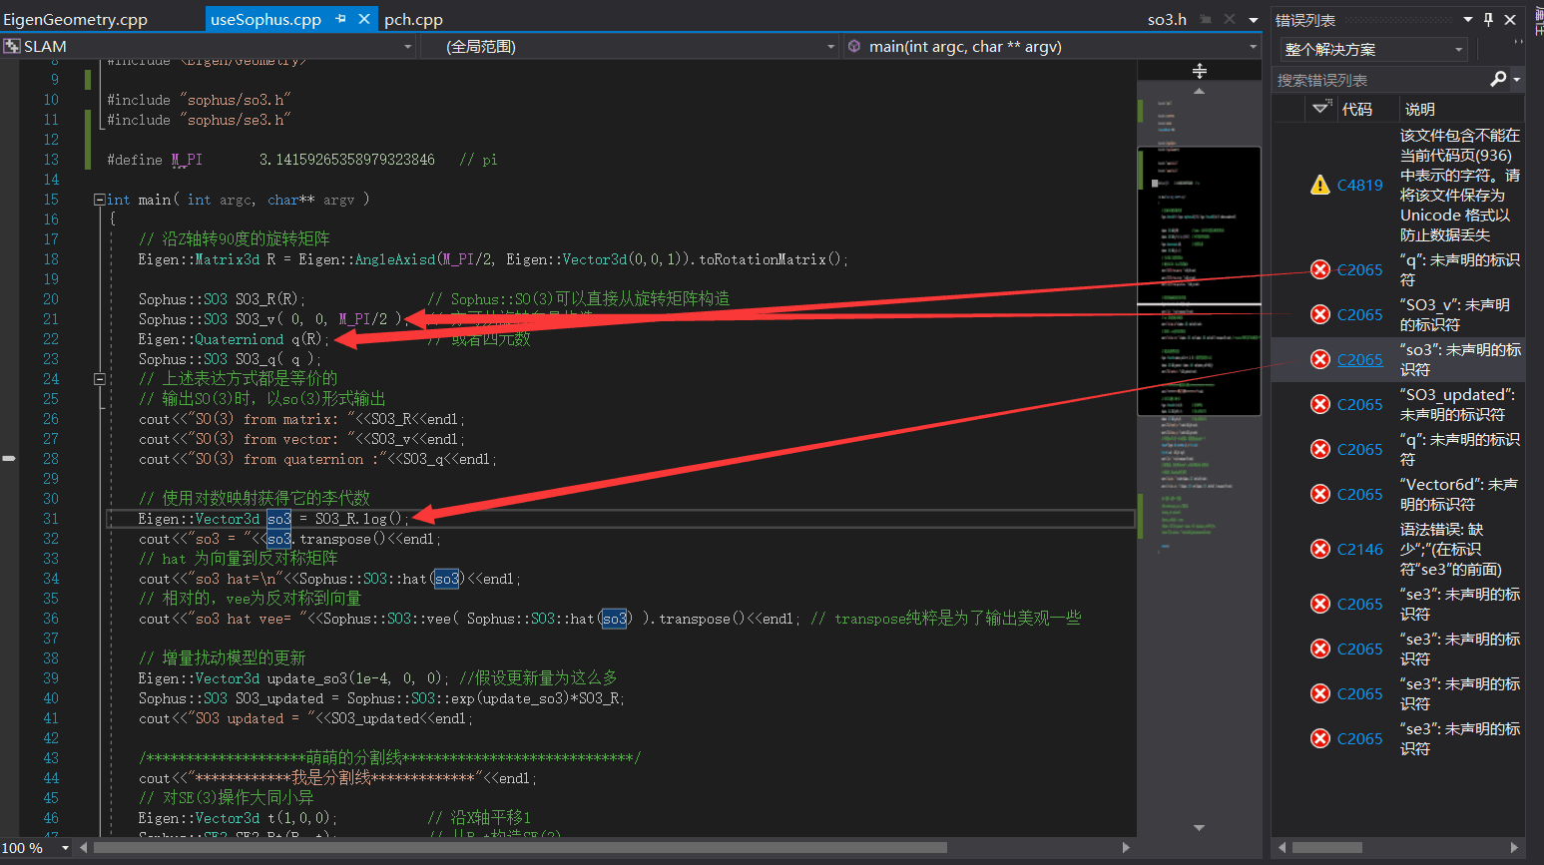Close the useSophus.cpp tab
This screenshot has width=1544, height=865.
(x=362, y=18)
